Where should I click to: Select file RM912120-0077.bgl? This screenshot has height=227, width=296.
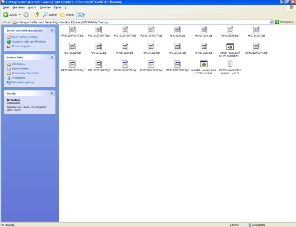125,66
